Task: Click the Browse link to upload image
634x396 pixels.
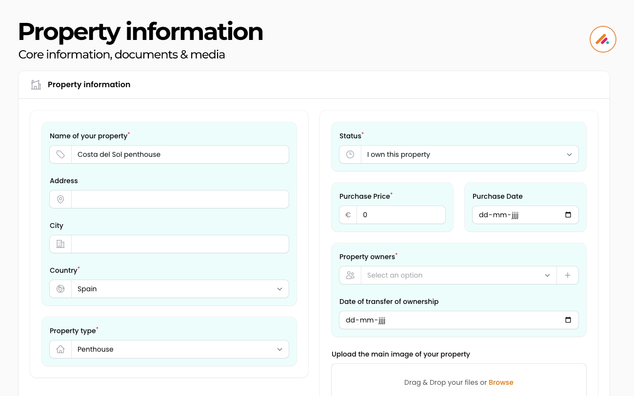Action: click(501, 382)
